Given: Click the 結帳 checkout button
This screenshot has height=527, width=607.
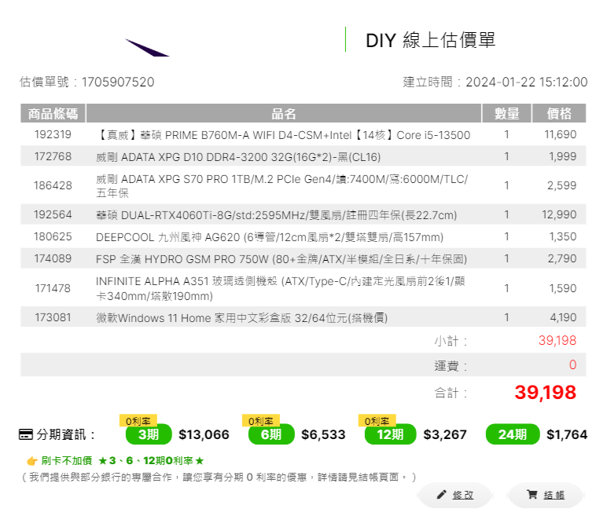Looking at the screenshot, I should click(546, 495).
